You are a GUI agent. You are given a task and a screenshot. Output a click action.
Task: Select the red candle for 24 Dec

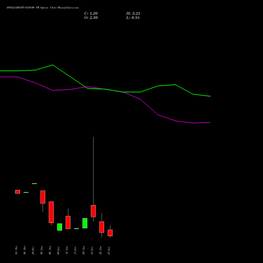[x=17, y=191]
